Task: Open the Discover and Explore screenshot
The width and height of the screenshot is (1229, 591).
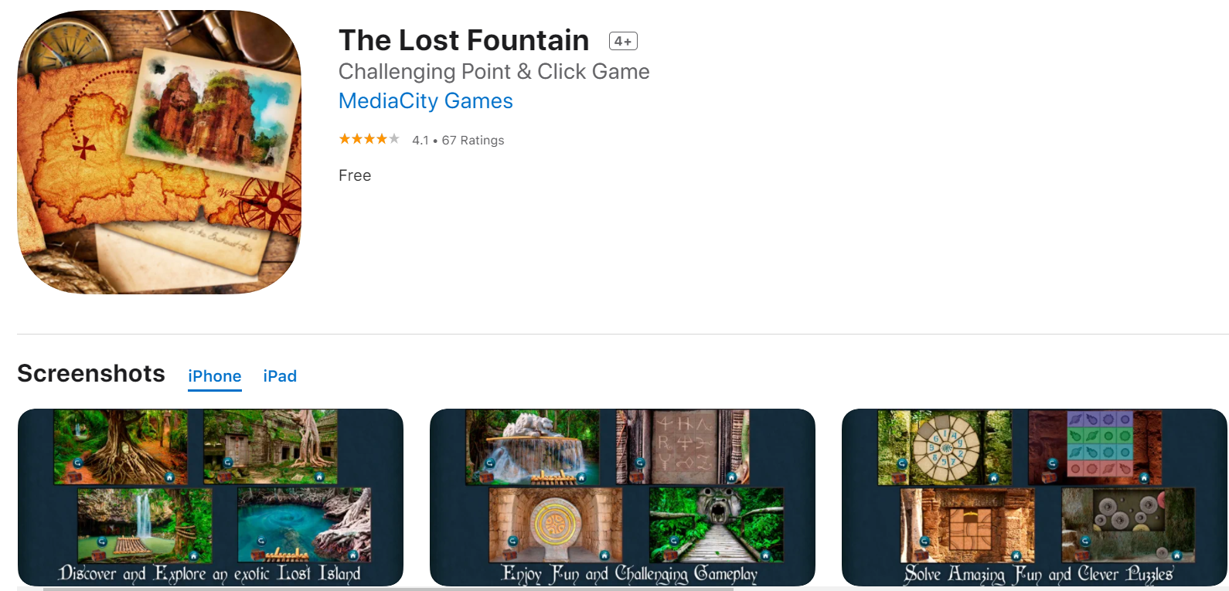Action: point(210,497)
